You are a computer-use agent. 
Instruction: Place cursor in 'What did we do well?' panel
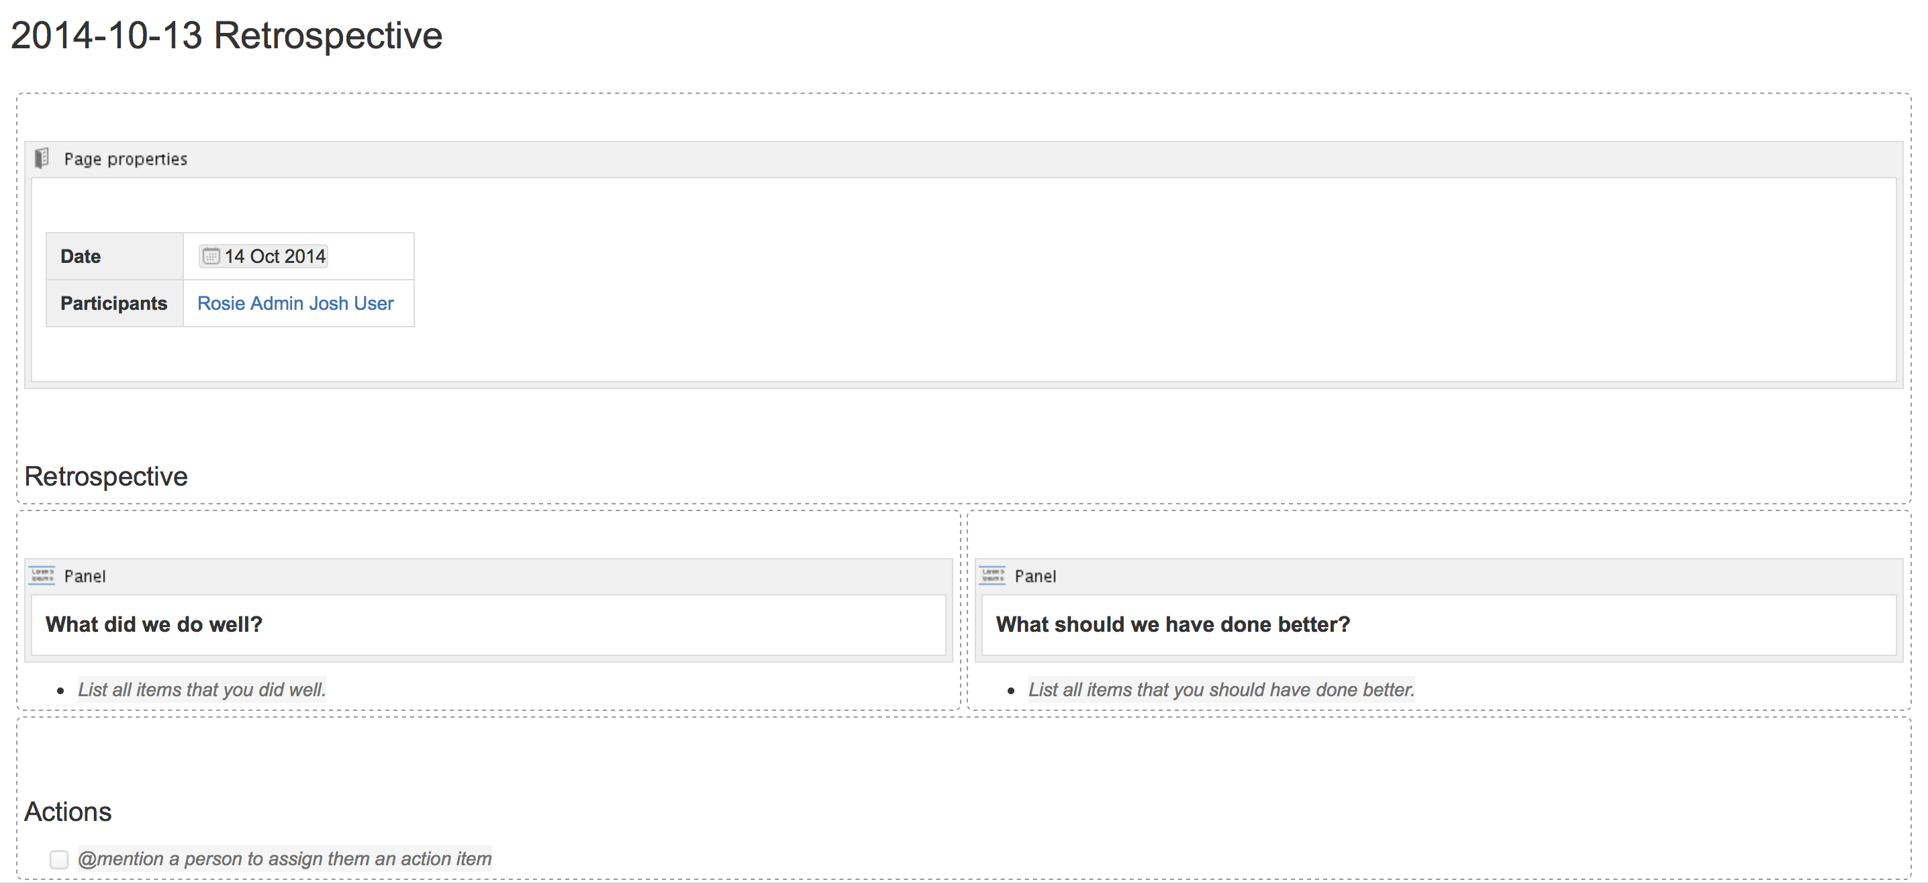point(154,624)
